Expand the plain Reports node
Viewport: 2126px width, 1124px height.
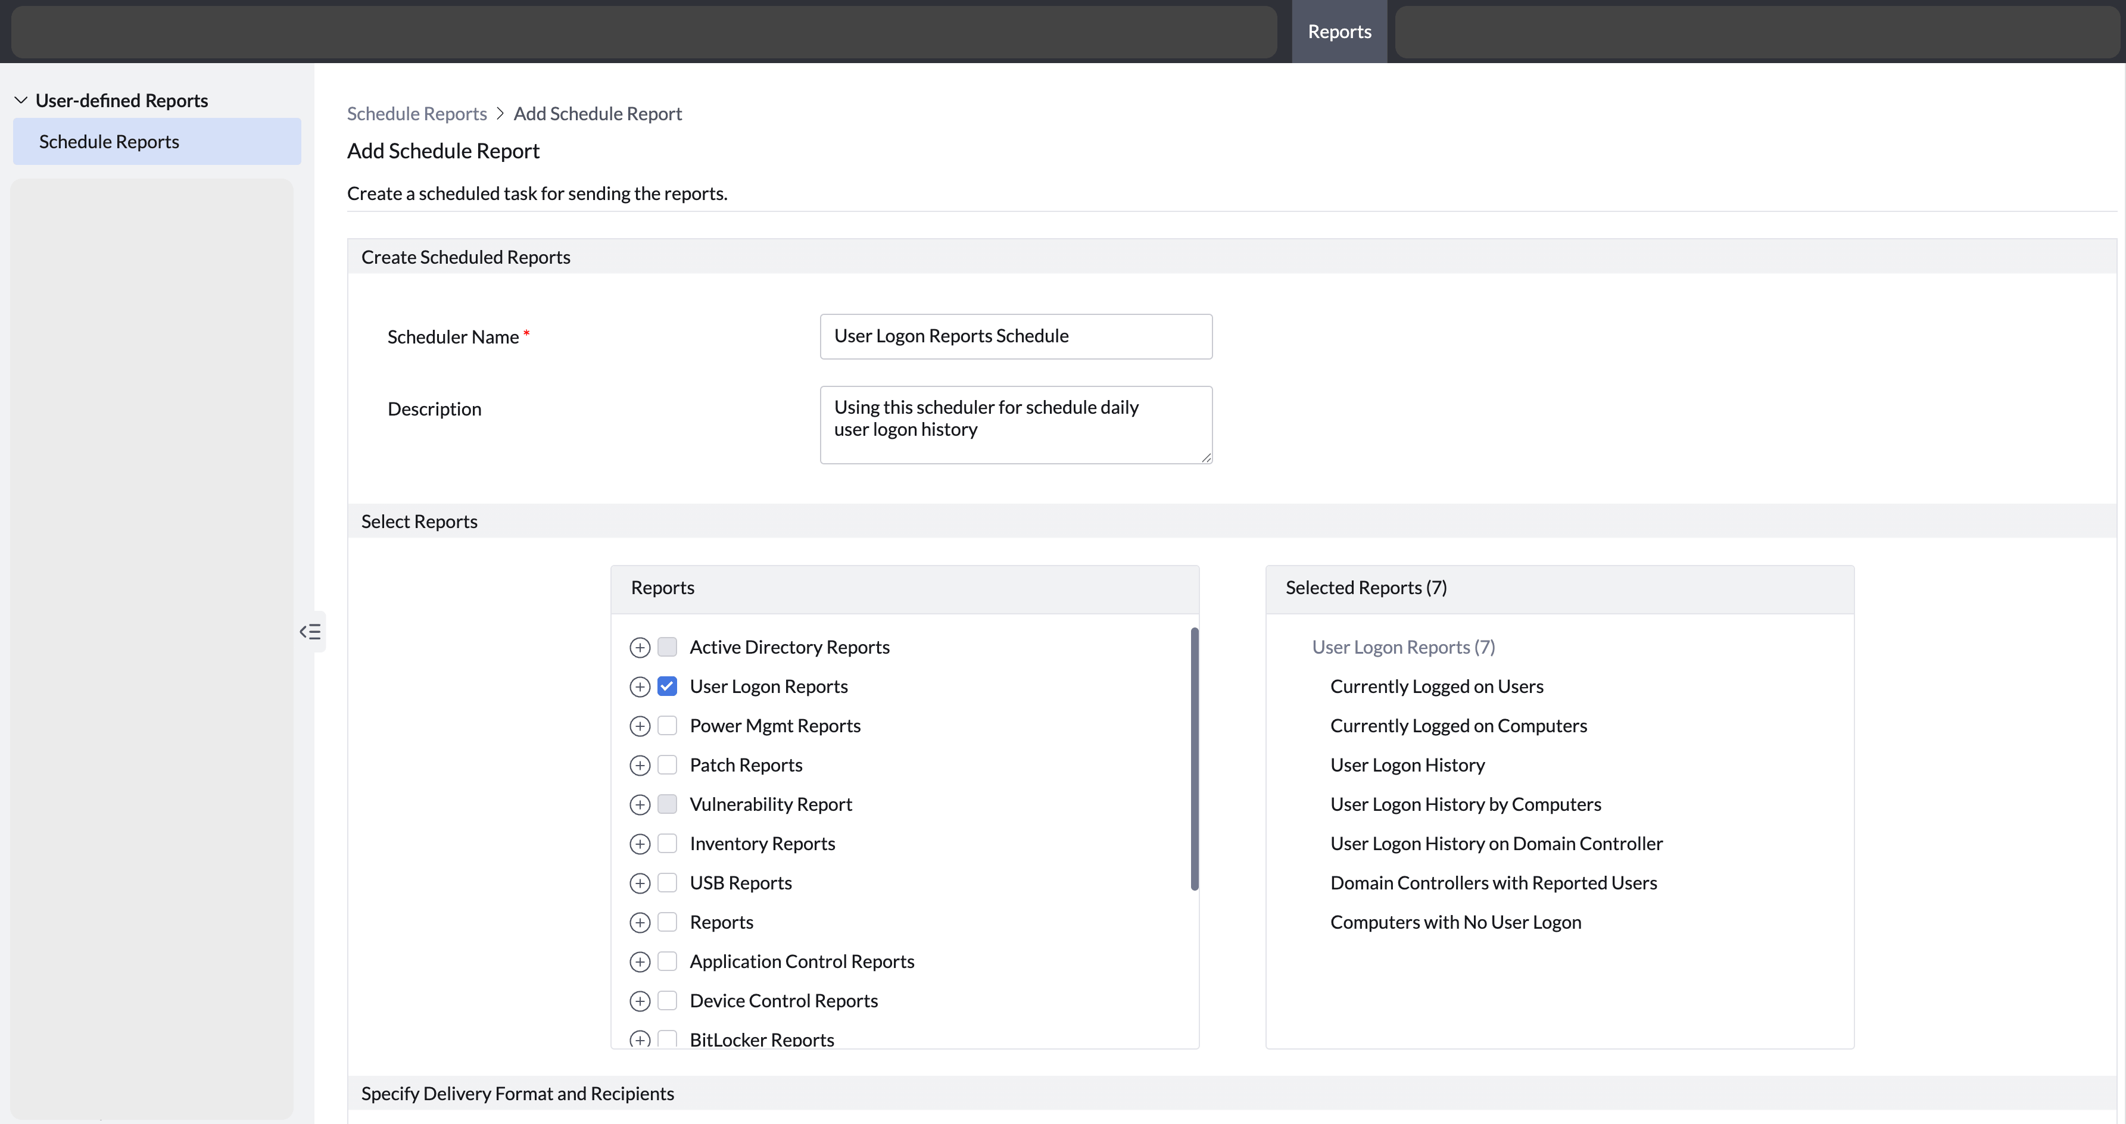click(x=640, y=923)
